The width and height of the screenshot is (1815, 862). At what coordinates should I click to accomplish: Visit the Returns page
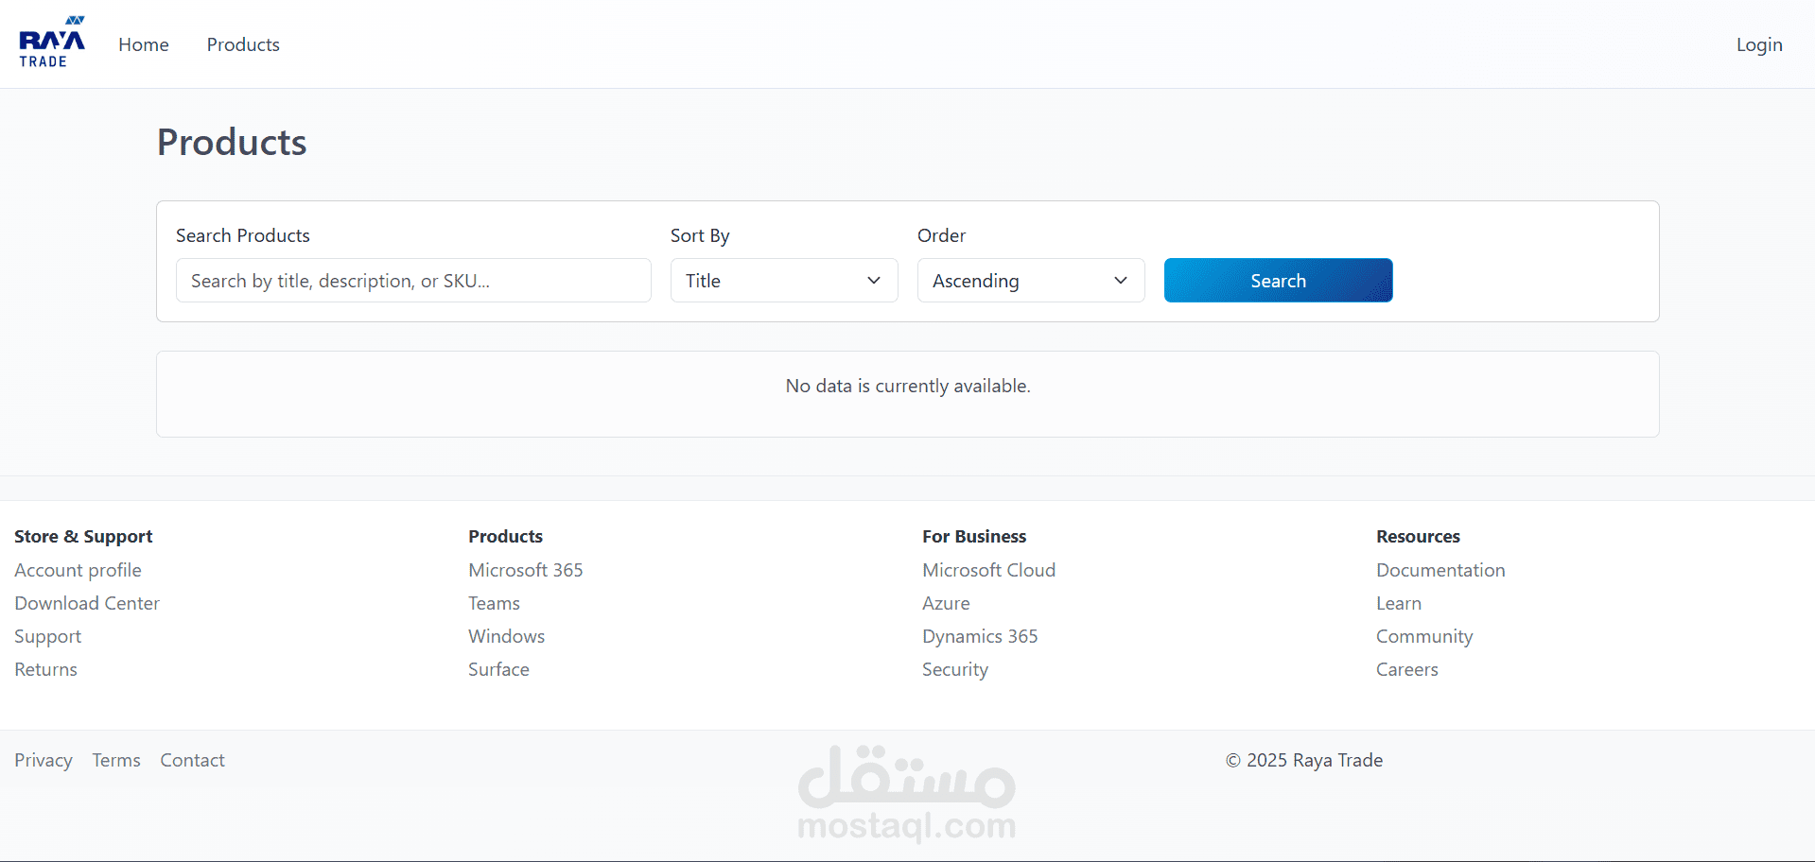pos(45,669)
